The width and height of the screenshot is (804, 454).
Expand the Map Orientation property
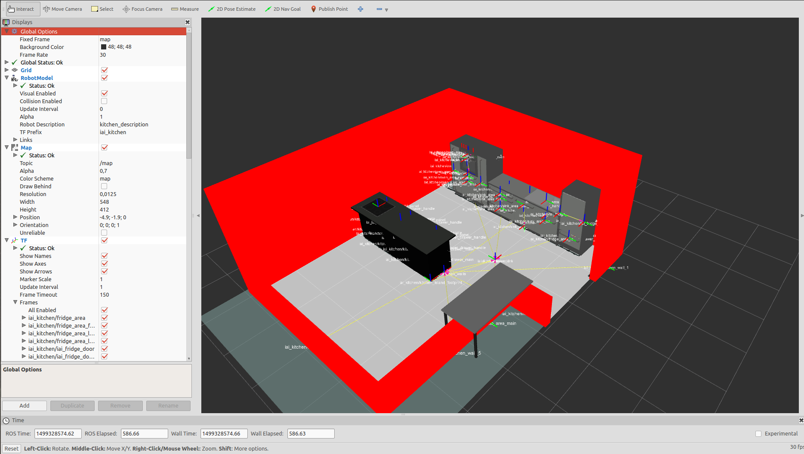pos(15,225)
